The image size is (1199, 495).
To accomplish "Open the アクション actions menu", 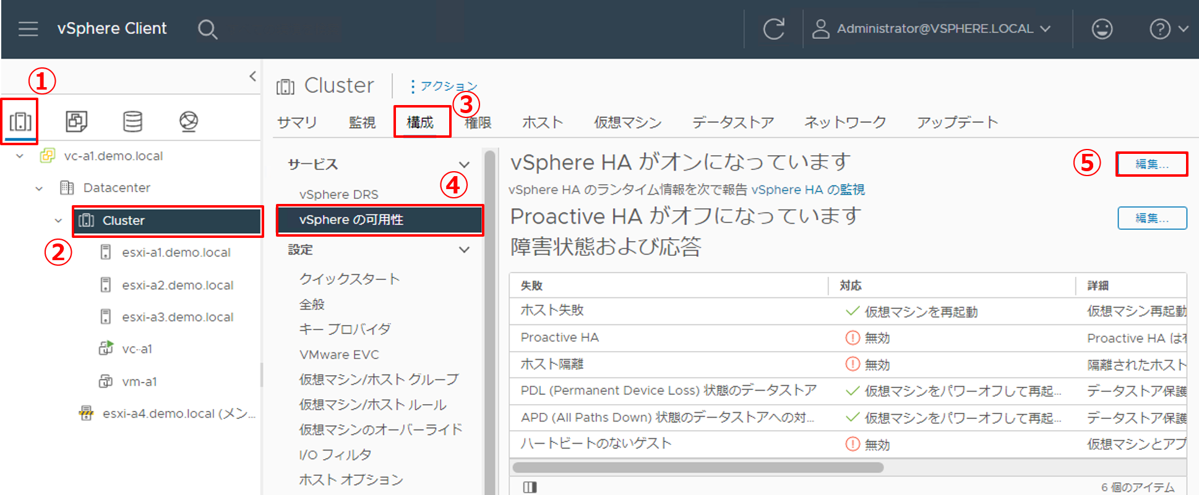I will 444,86.
